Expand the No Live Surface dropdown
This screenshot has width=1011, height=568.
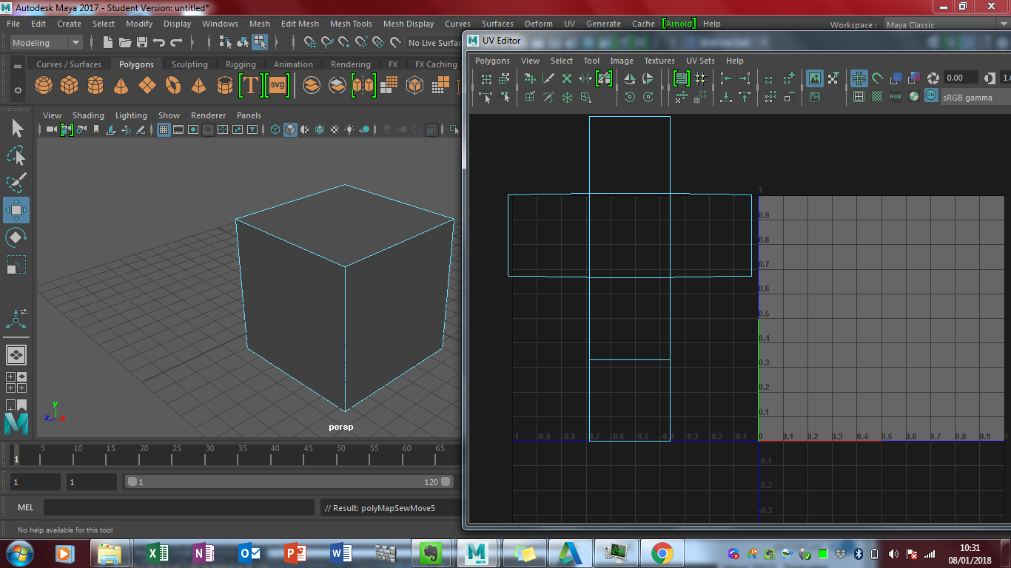tap(433, 42)
